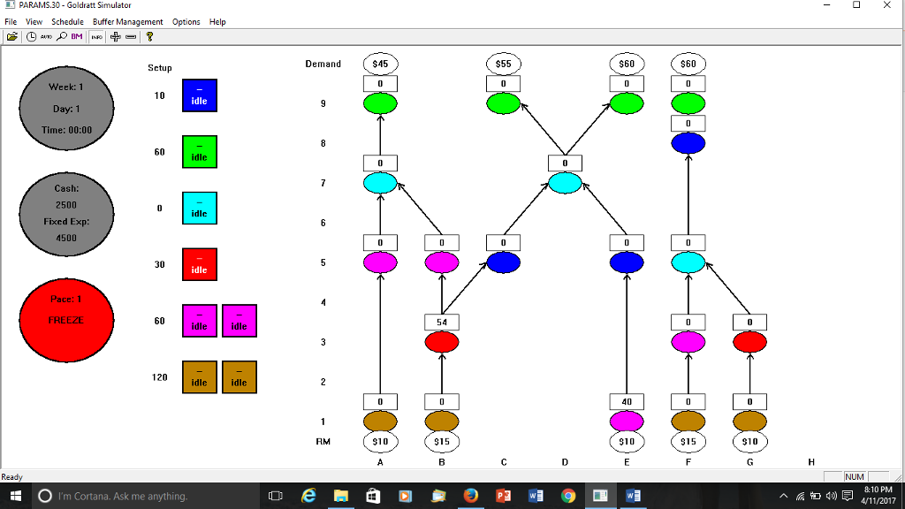Select the magnifier zoom tool
905x509 pixels.
click(62, 36)
